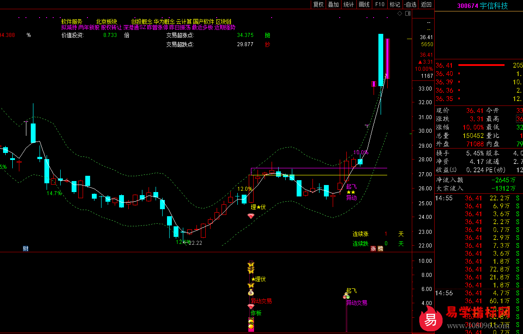Image resolution: width=523 pixels, height=334 pixels.
Task: Click the money bag icon in indicator panel
Action: [251, 292]
